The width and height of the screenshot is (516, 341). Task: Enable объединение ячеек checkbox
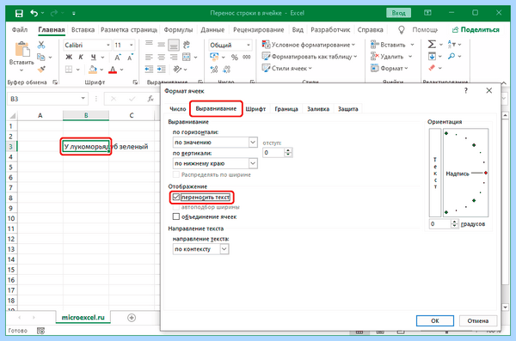pos(176,216)
